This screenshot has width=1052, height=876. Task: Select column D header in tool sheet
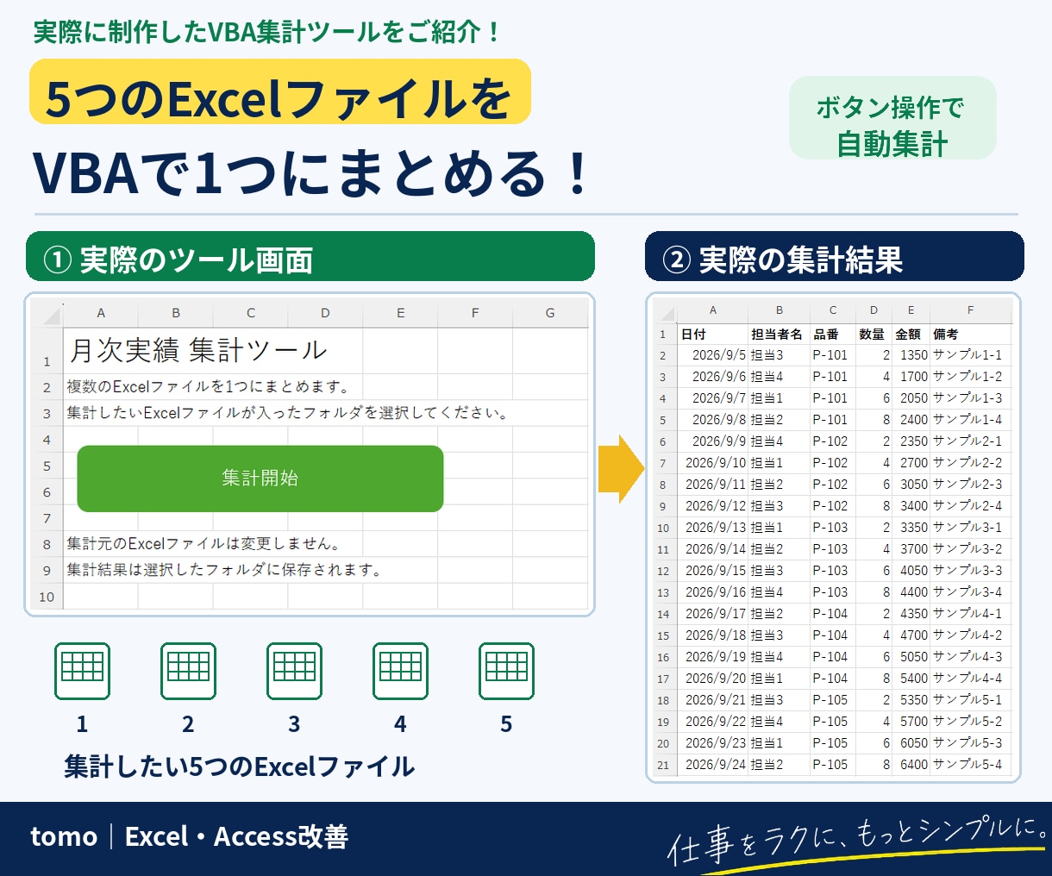coord(325,313)
